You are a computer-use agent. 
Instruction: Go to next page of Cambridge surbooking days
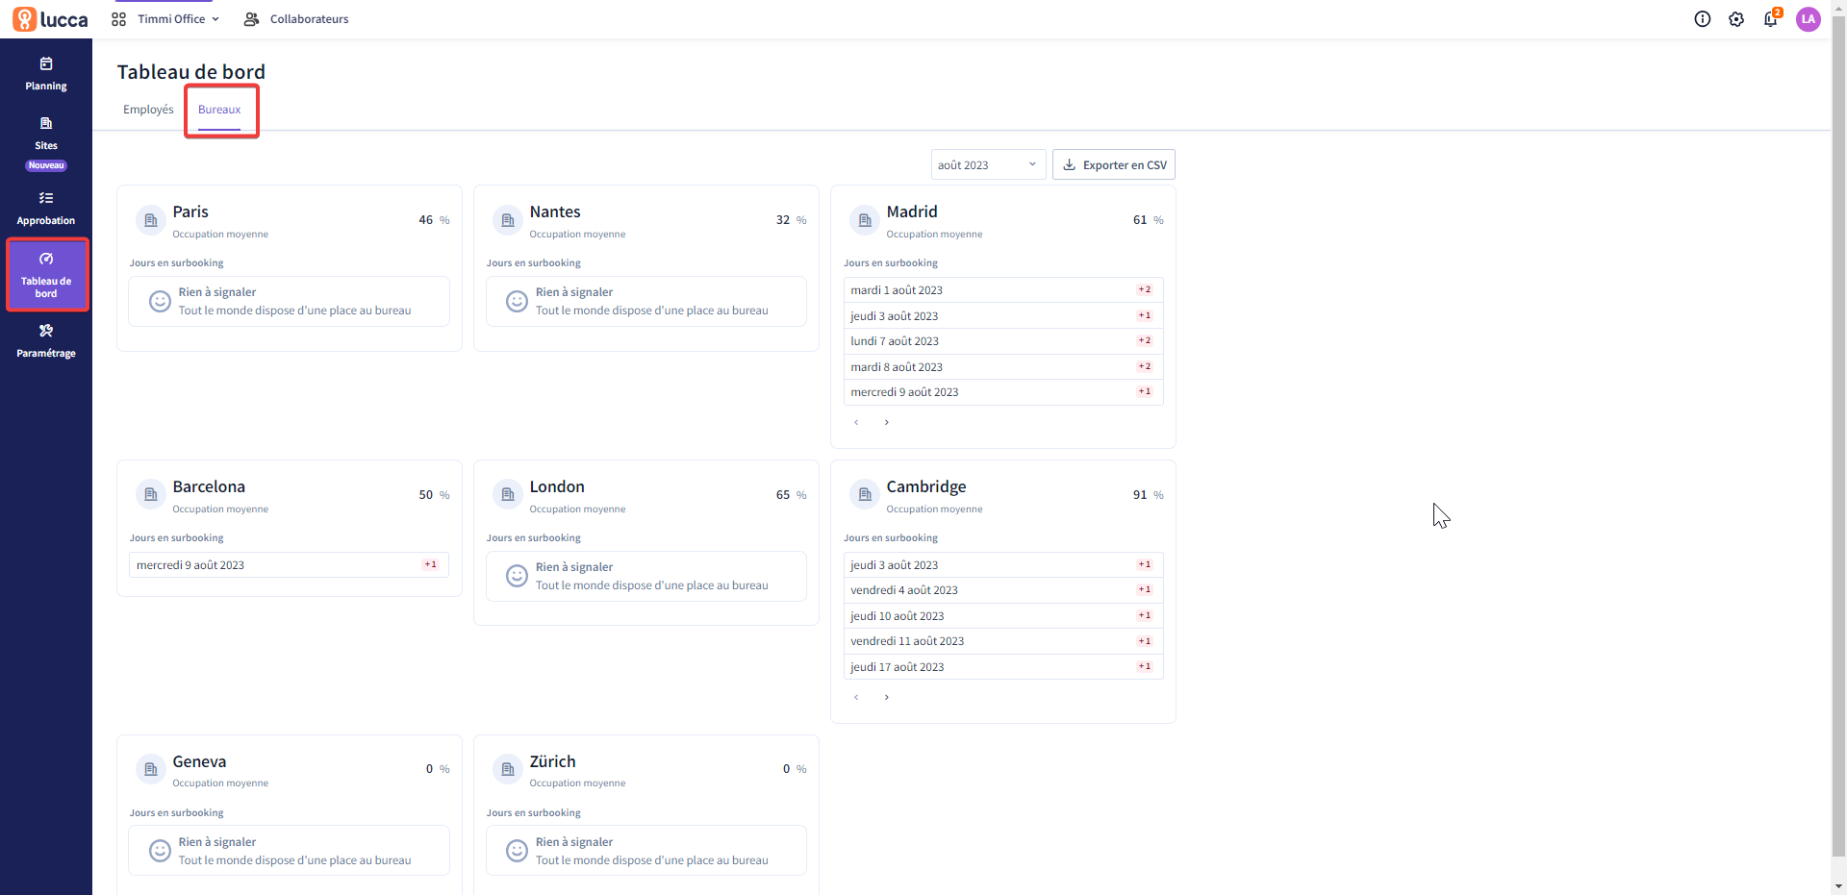(887, 697)
